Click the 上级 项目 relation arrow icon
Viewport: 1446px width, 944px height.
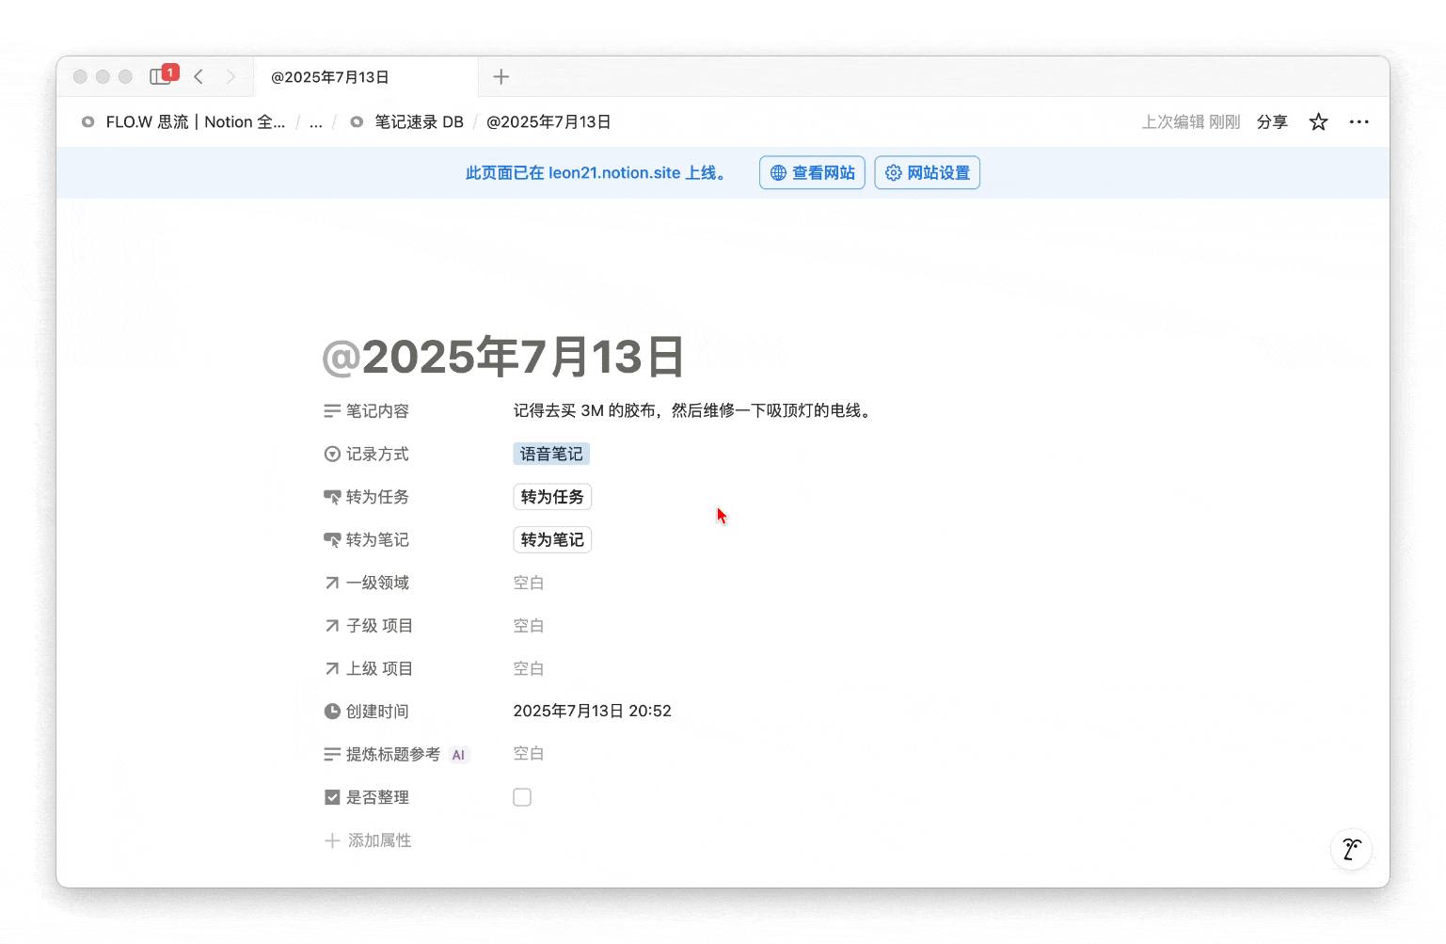tap(332, 669)
